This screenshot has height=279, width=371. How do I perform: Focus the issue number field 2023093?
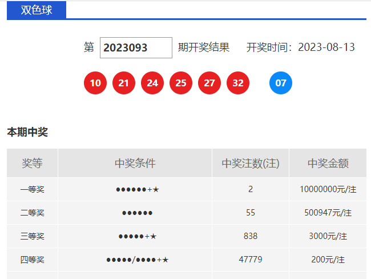[136, 47]
